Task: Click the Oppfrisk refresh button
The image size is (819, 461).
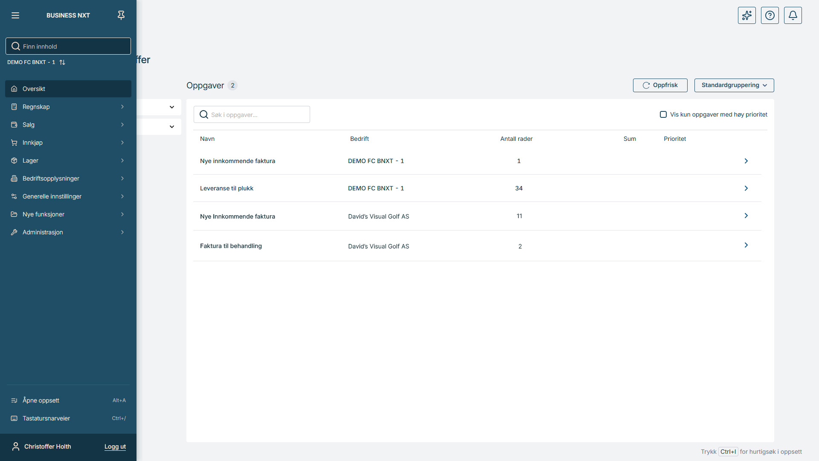Action: 660,85
